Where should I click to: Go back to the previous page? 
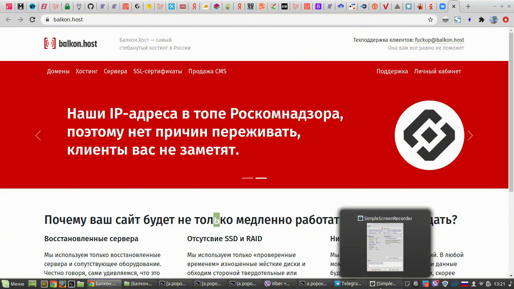click(8, 20)
